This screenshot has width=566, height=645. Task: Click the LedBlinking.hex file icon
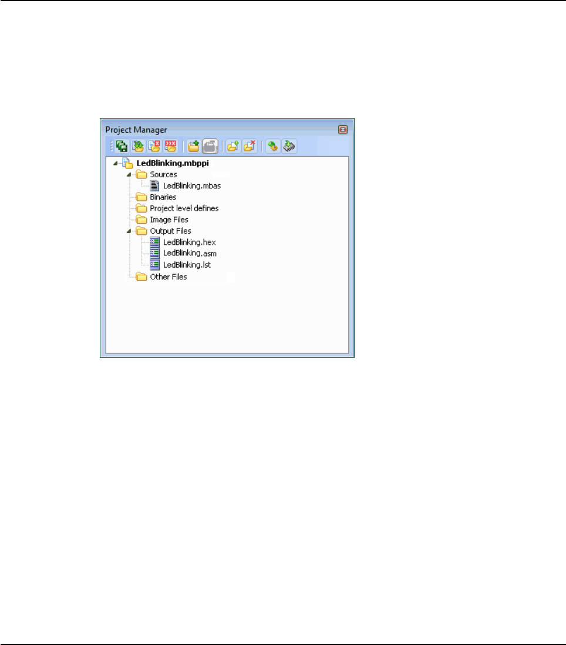tap(154, 242)
